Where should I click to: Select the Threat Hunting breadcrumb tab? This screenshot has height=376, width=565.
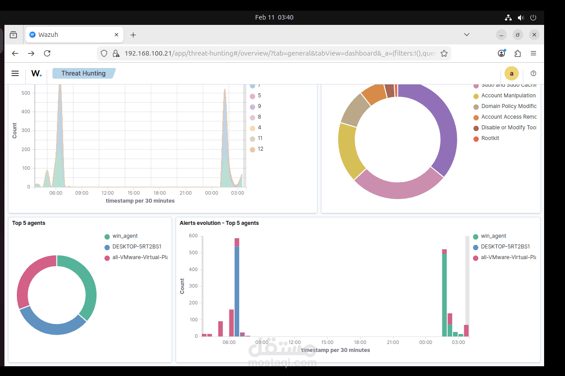84,73
